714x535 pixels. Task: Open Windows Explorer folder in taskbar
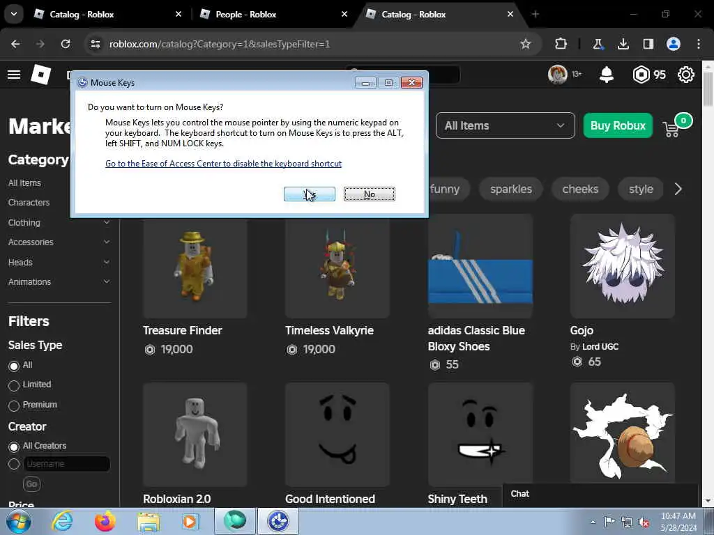(149, 522)
